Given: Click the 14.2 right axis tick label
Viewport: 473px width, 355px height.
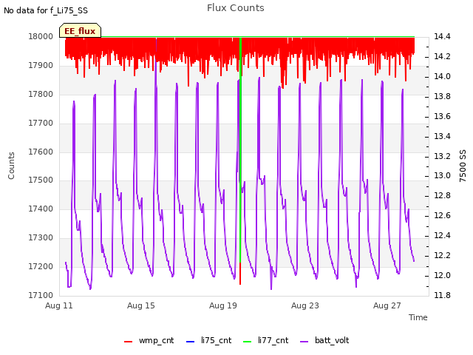Looking at the screenshot, I should click(442, 56).
